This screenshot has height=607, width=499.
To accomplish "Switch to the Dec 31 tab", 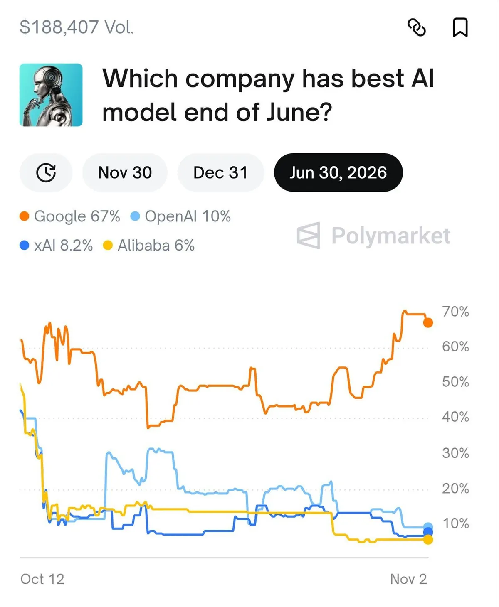I will (x=220, y=172).
